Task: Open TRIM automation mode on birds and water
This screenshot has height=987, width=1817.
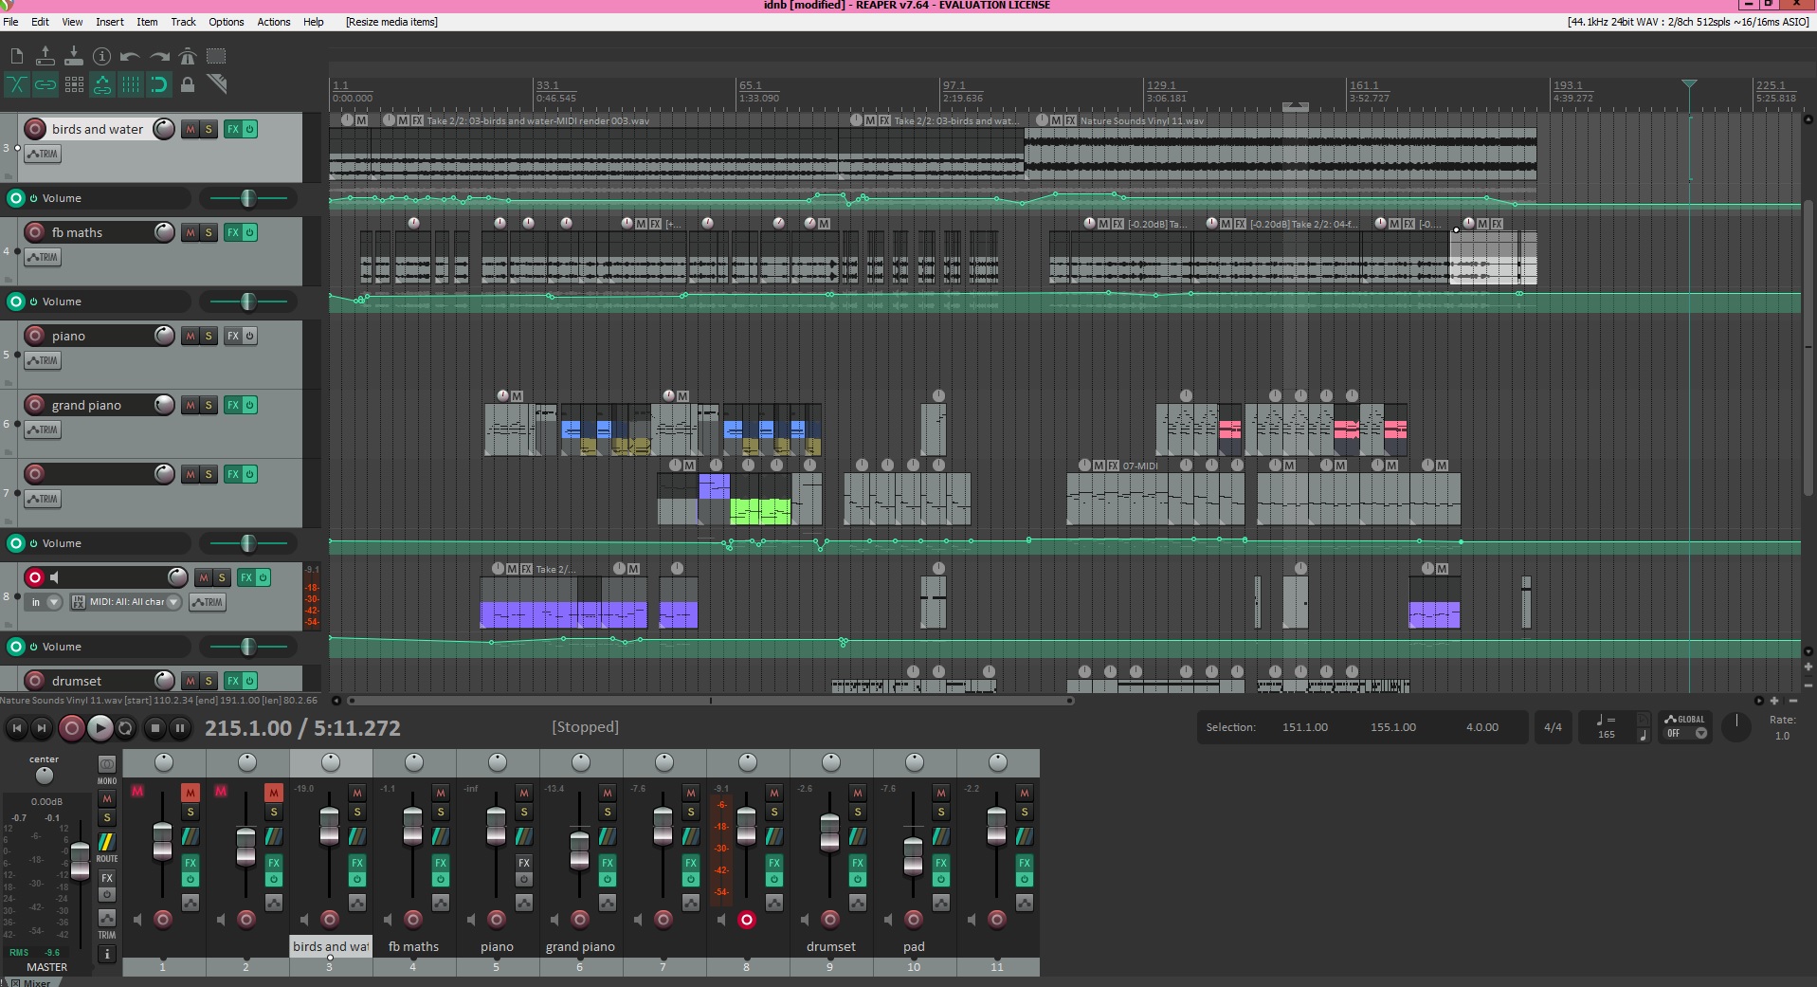Action: 43,154
